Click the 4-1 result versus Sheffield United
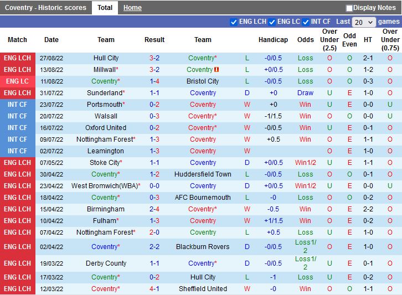 click(154, 289)
